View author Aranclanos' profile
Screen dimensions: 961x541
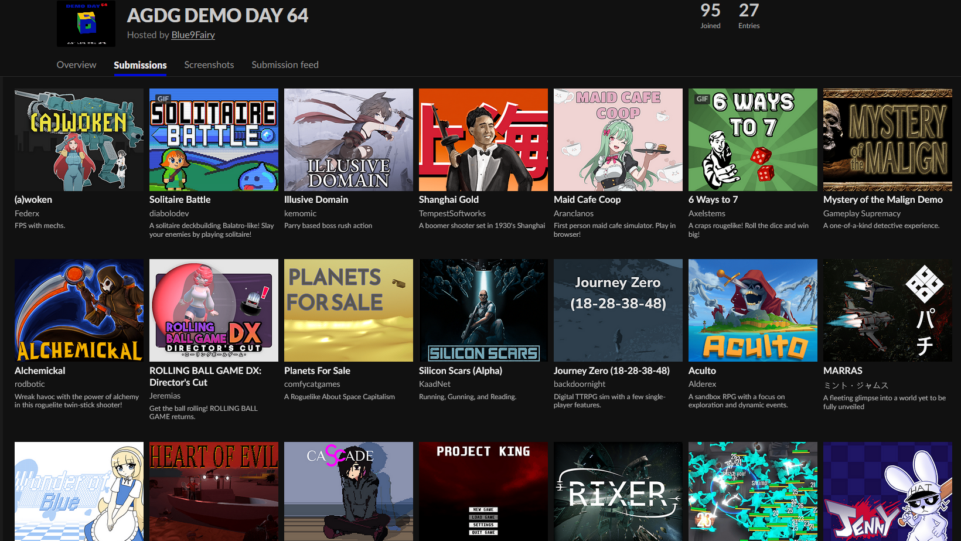click(x=574, y=214)
